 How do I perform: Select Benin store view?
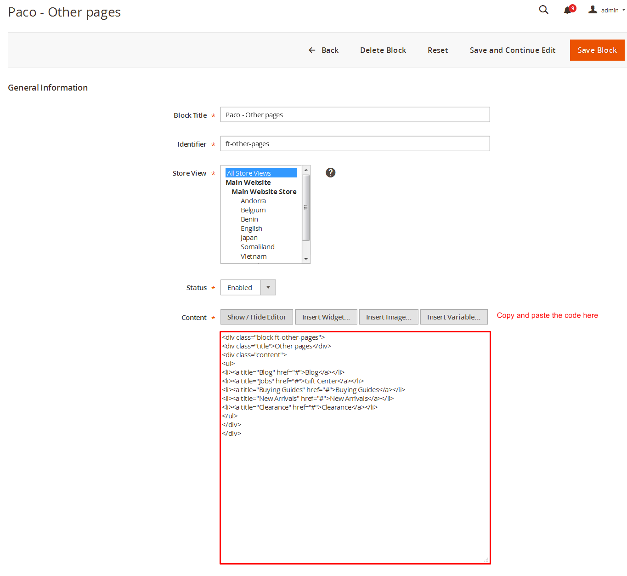(x=249, y=219)
